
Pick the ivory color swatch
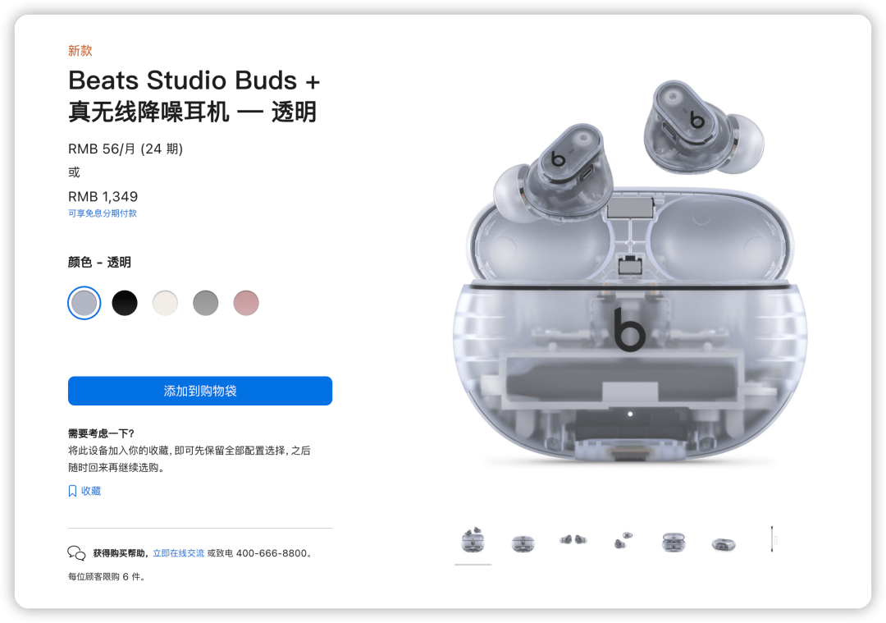click(165, 303)
